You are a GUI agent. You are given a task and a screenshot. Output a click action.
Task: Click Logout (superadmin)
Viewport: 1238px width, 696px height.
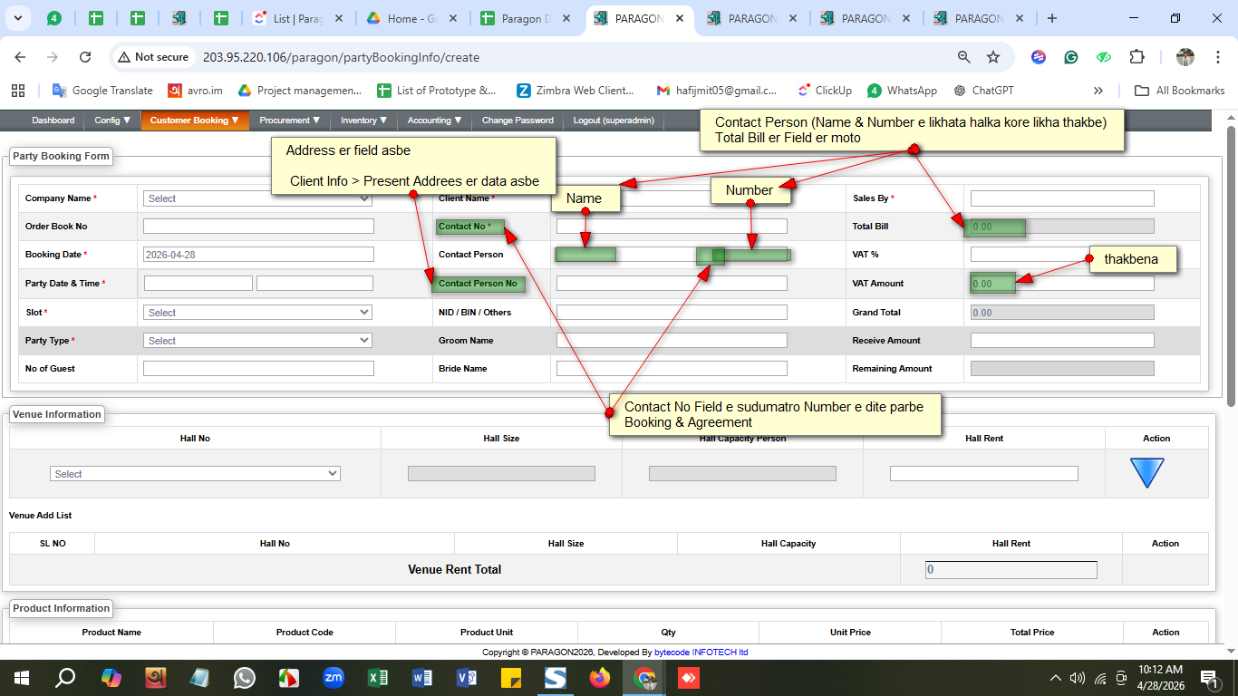(x=614, y=121)
